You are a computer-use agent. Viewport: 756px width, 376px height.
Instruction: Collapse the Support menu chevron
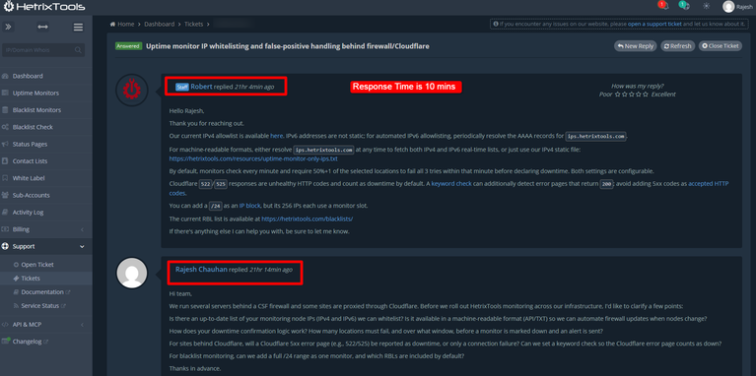pos(82,246)
